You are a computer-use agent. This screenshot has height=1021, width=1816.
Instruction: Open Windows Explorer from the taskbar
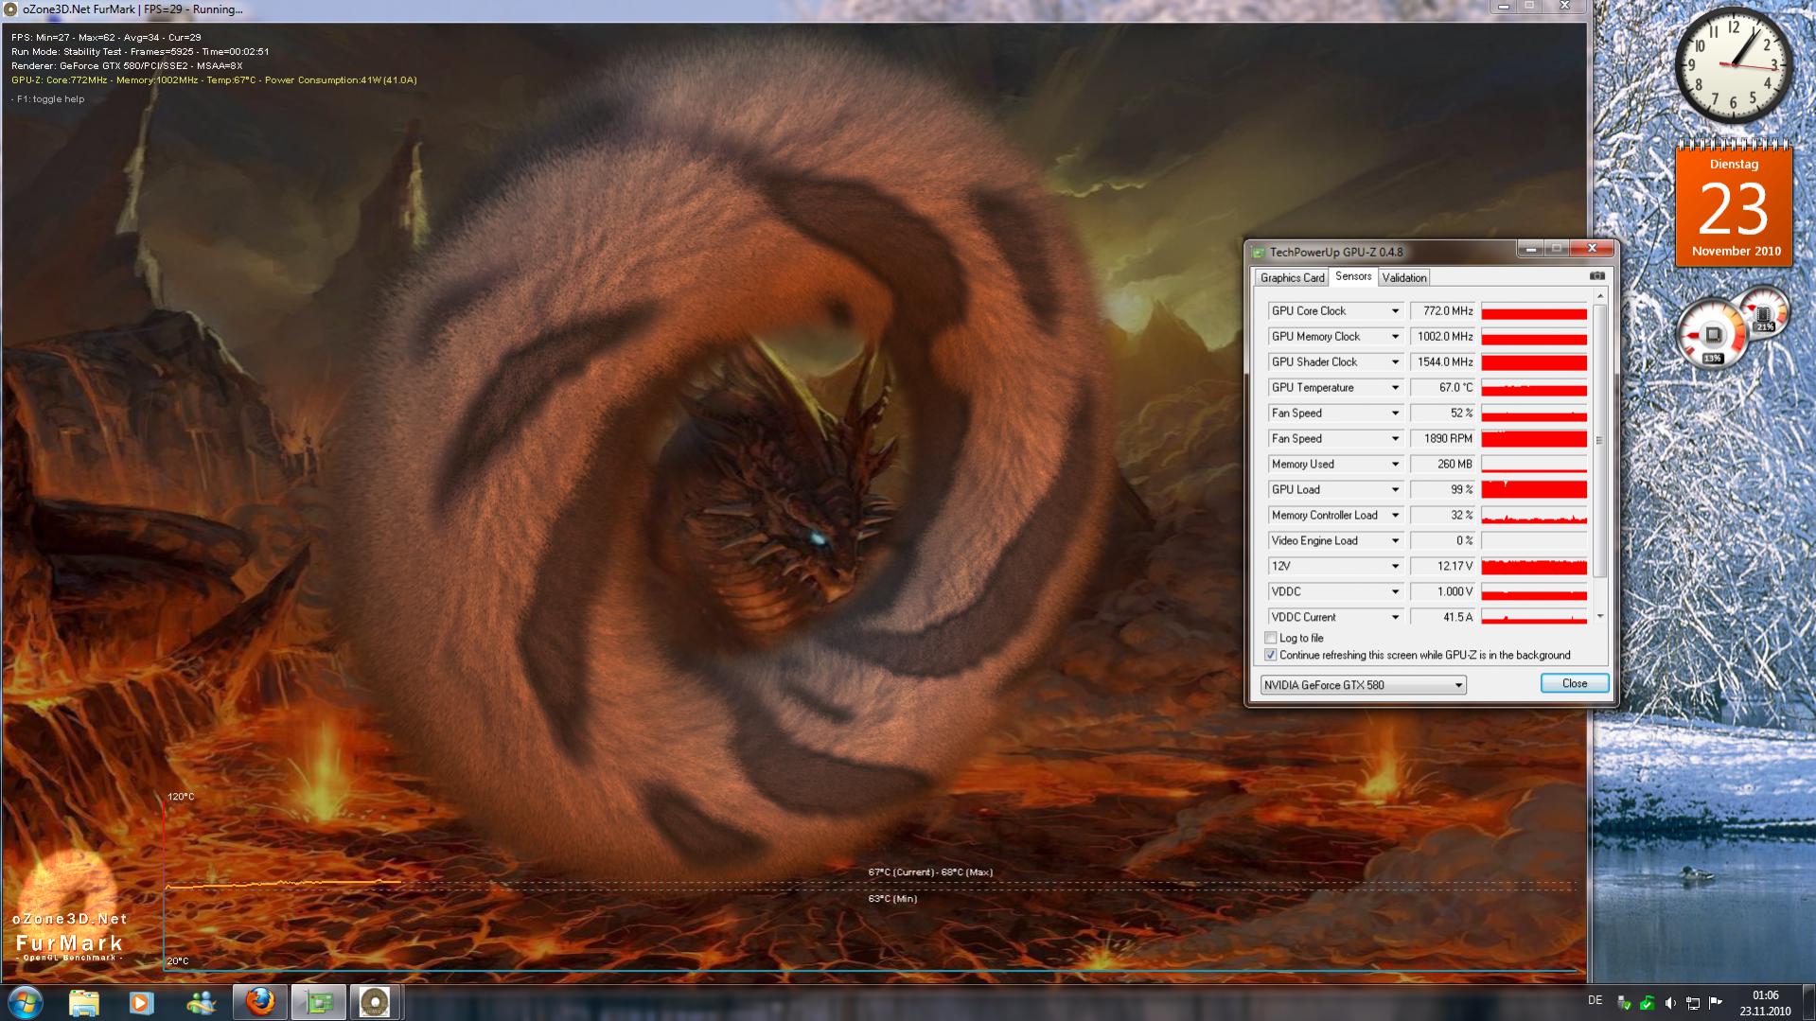(84, 1002)
